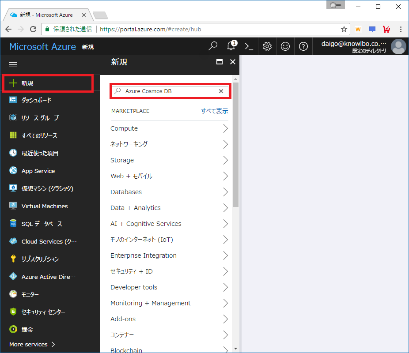Maximize the 新規 blade

[x=220, y=62]
